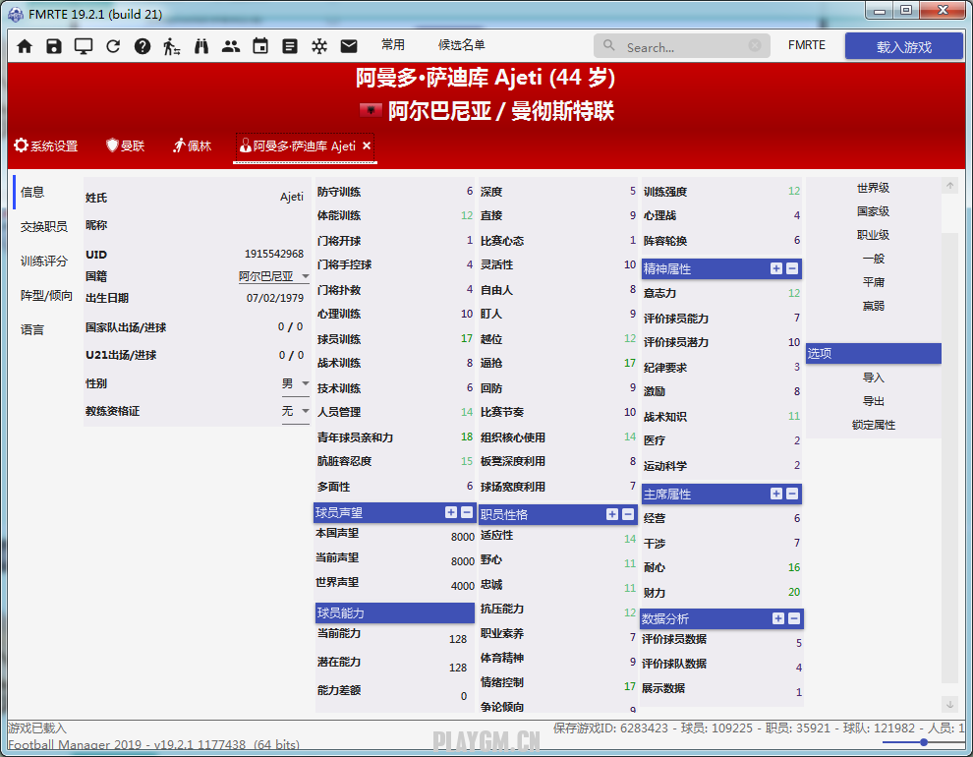The height and width of the screenshot is (757, 973).
Task: Click the Search input field
Action: coord(683,46)
